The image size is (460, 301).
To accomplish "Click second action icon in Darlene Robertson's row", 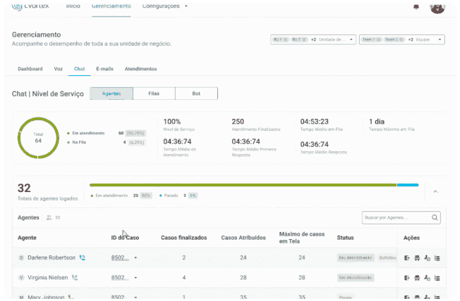I will tap(418, 258).
